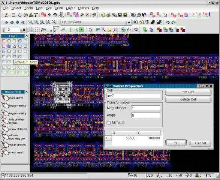Image resolution: width=220 pixels, height=180 pixels.
Task: Click the new cell icon
Action: (141, 22)
